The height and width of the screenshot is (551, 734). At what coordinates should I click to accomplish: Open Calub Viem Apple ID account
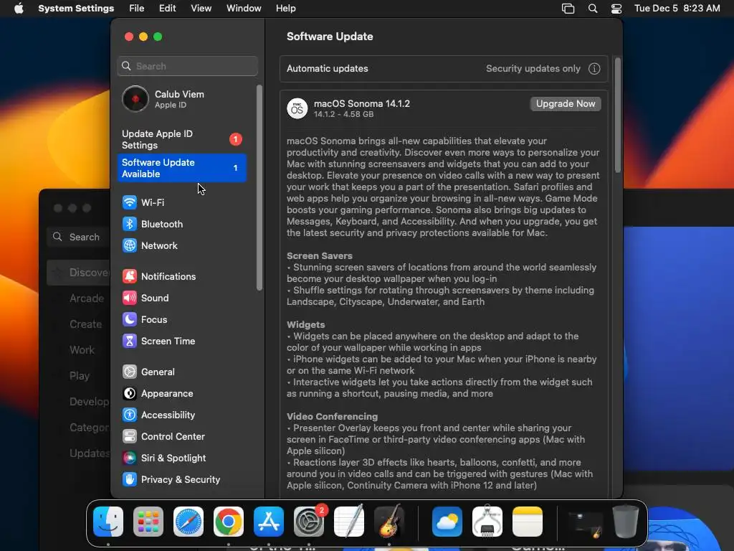click(181, 99)
